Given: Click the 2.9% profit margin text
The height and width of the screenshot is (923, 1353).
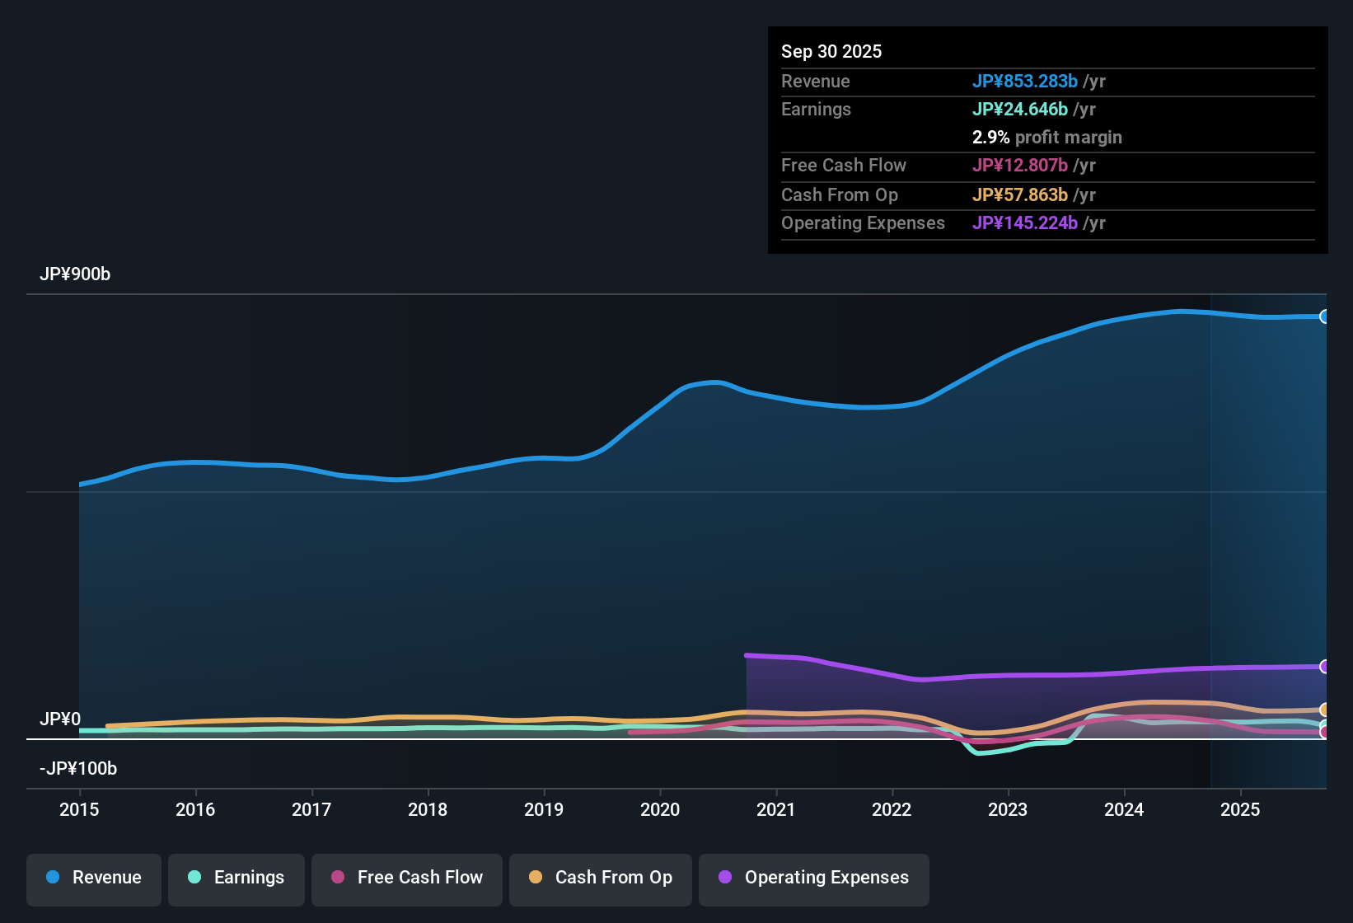Looking at the screenshot, I should 1047,138.
